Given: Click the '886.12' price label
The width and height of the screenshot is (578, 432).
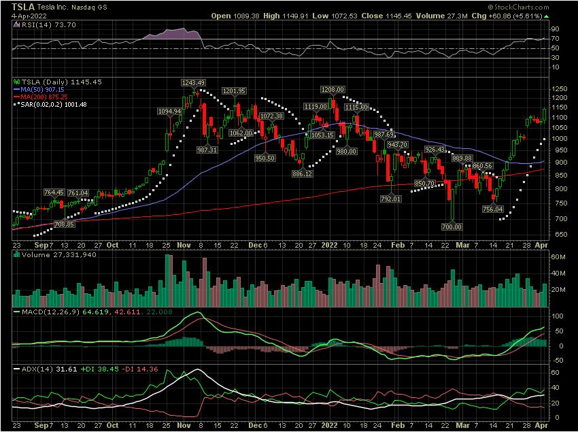Looking at the screenshot, I should pos(303,173).
